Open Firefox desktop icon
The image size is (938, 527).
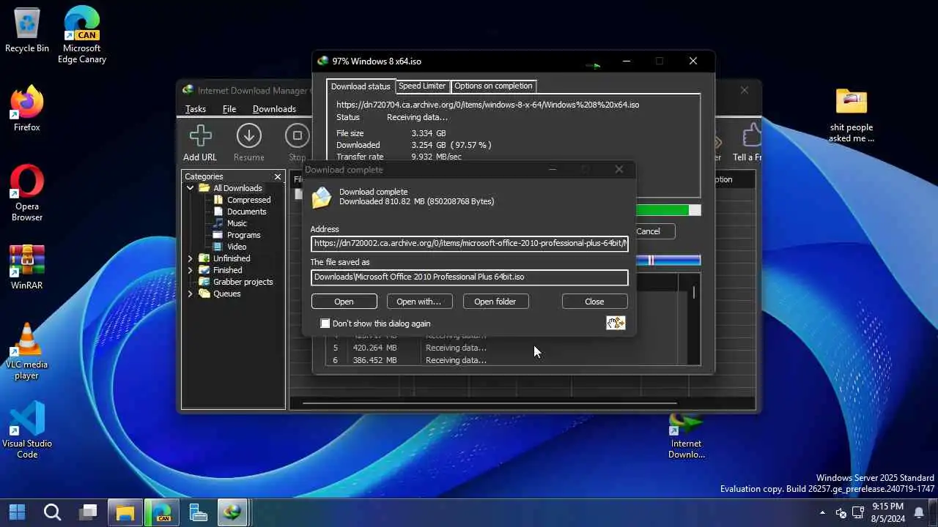(x=27, y=109)
